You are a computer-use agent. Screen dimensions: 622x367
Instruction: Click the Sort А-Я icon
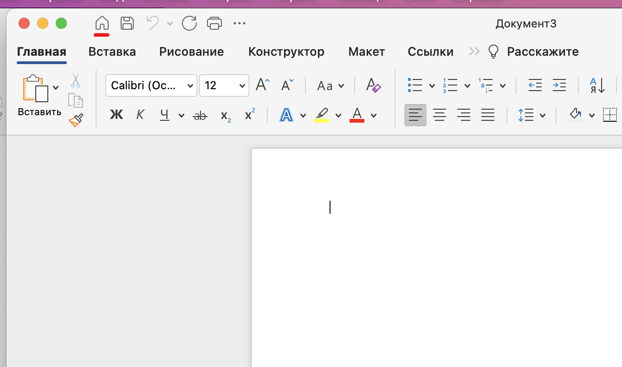pyautogui.click(x=597, y=85)
